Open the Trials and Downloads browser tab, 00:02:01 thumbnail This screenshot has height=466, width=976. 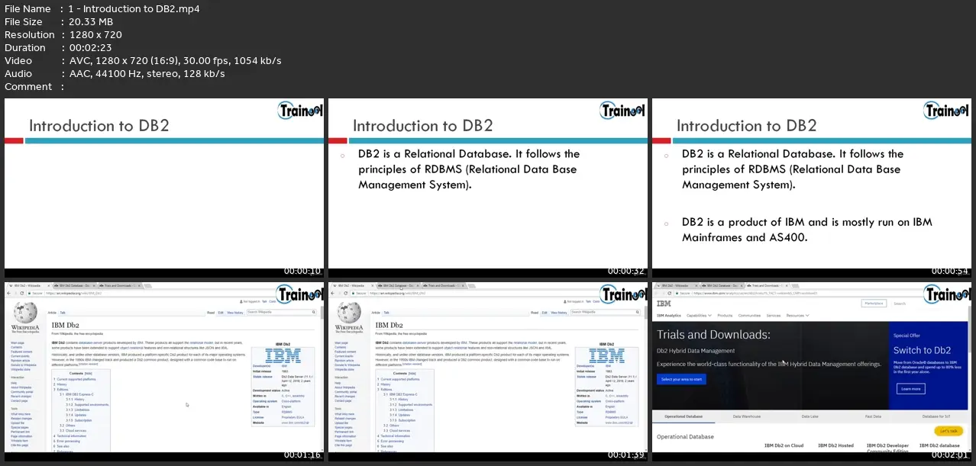[x=768, y=285]
